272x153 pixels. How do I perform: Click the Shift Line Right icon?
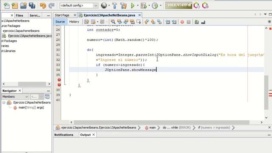tap(174, 22)
